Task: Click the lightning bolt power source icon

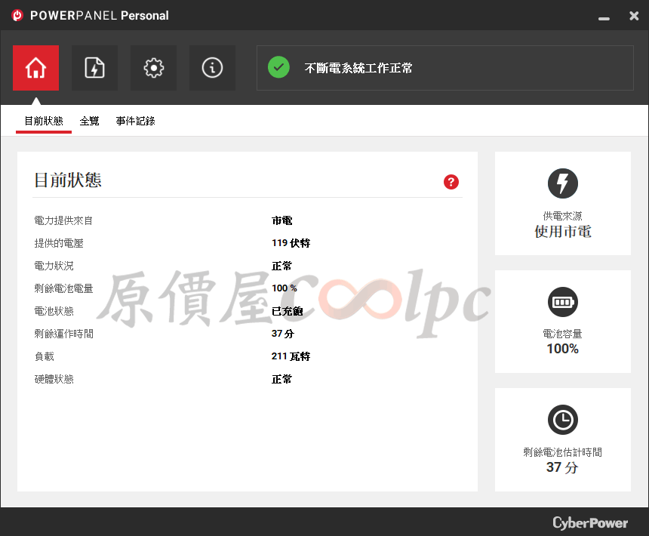Action: click(x=562, y=183)
